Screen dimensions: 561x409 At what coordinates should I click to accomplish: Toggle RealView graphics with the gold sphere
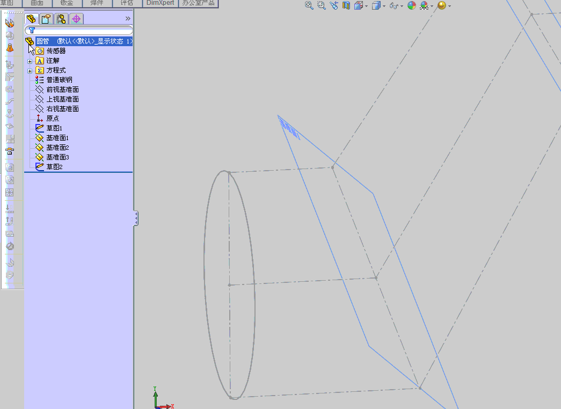[x=441, y=6]
